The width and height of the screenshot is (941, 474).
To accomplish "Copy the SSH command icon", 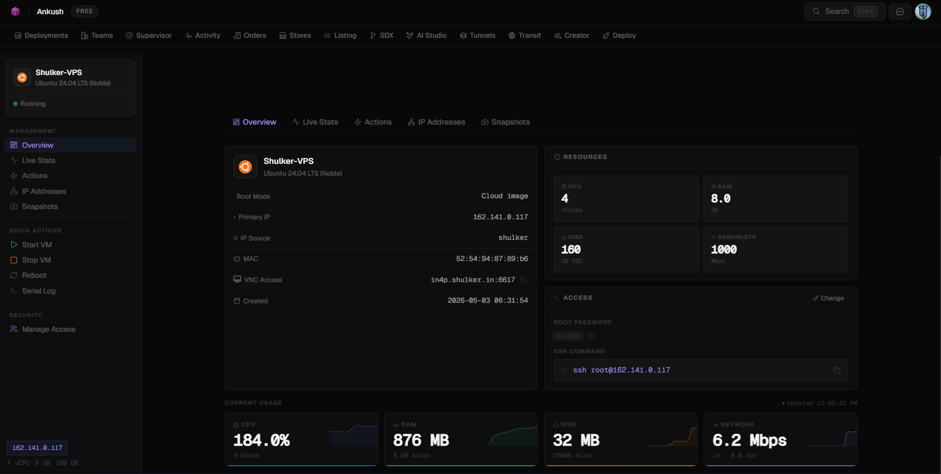I will (836, 370).
